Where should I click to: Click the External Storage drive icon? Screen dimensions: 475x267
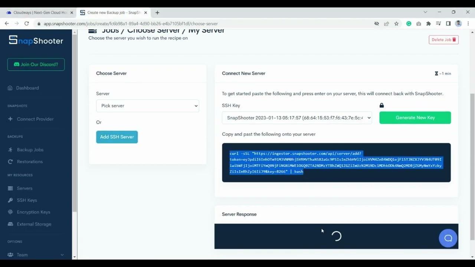click(10, 224)
